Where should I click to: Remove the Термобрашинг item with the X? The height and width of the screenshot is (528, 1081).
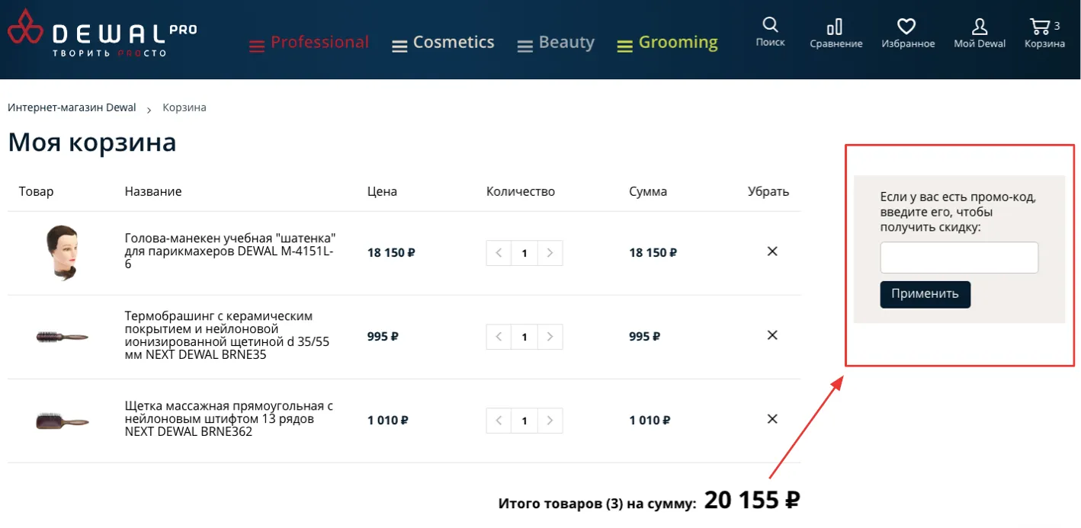771,335
